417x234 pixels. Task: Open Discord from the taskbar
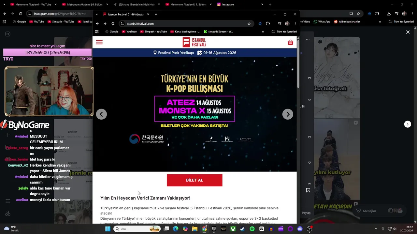click(300, 229)
